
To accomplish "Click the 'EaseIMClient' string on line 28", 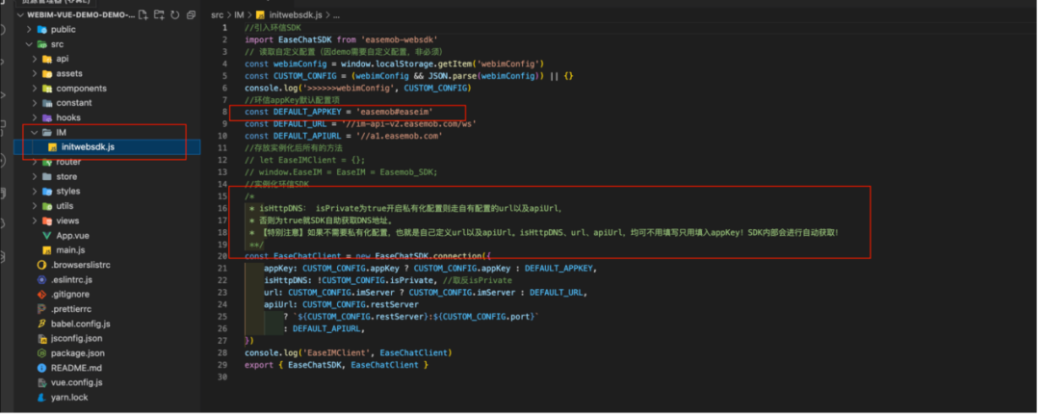I will 336,352.
